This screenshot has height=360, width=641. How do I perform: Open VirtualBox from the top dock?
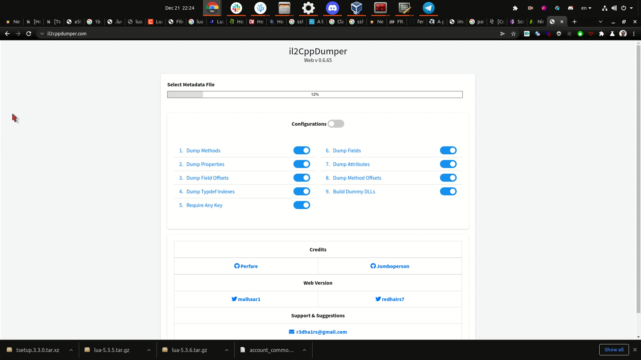pyautogui.click(x=356, y=8)
